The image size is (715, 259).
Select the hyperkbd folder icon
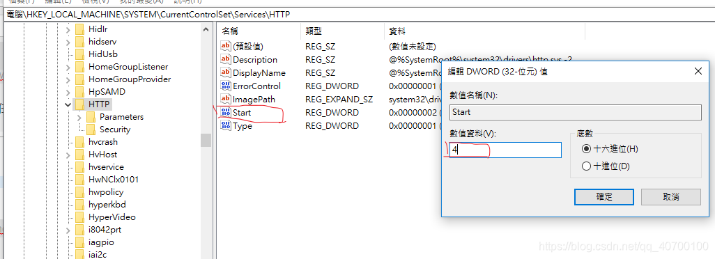coord(80,205)
